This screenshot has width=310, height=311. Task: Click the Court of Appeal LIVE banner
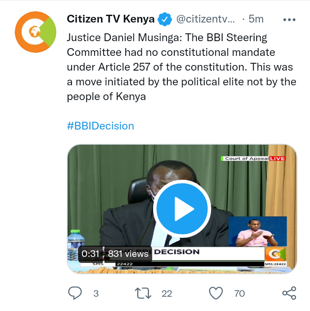pyautogui.click(x=253, y=159)
